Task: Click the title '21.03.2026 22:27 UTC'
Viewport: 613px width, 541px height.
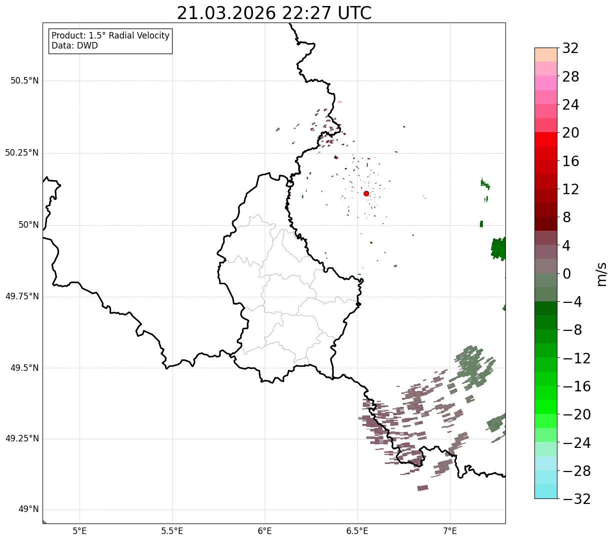Action: 274,13
